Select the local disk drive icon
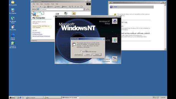 57,14
